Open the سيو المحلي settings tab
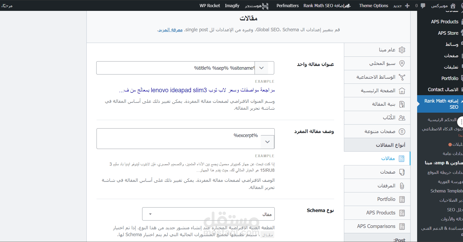This screenshot has width=463, height=242. (377, 63)
